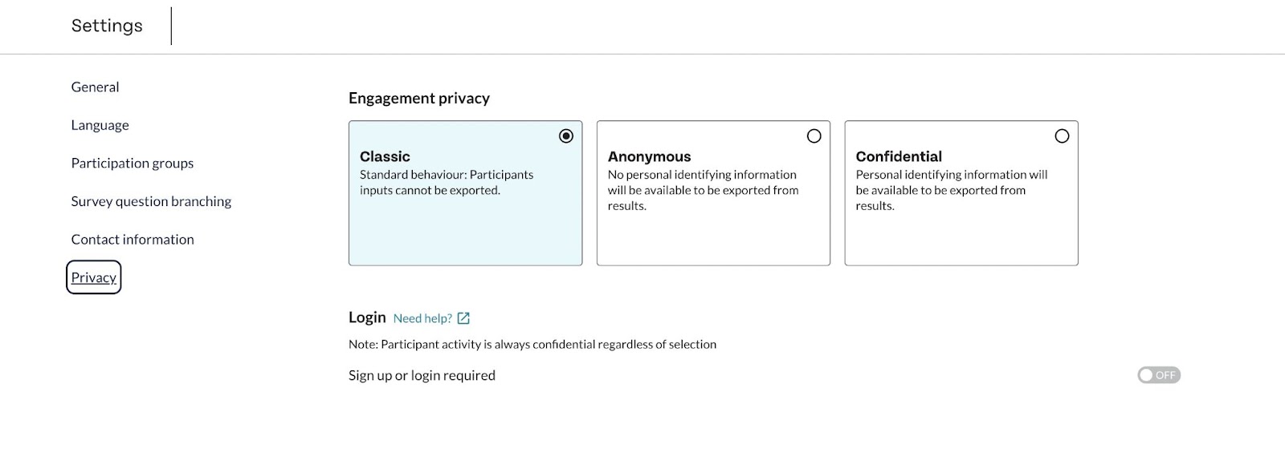Select the Privacy sidebar item

click(x=93, y=277)
